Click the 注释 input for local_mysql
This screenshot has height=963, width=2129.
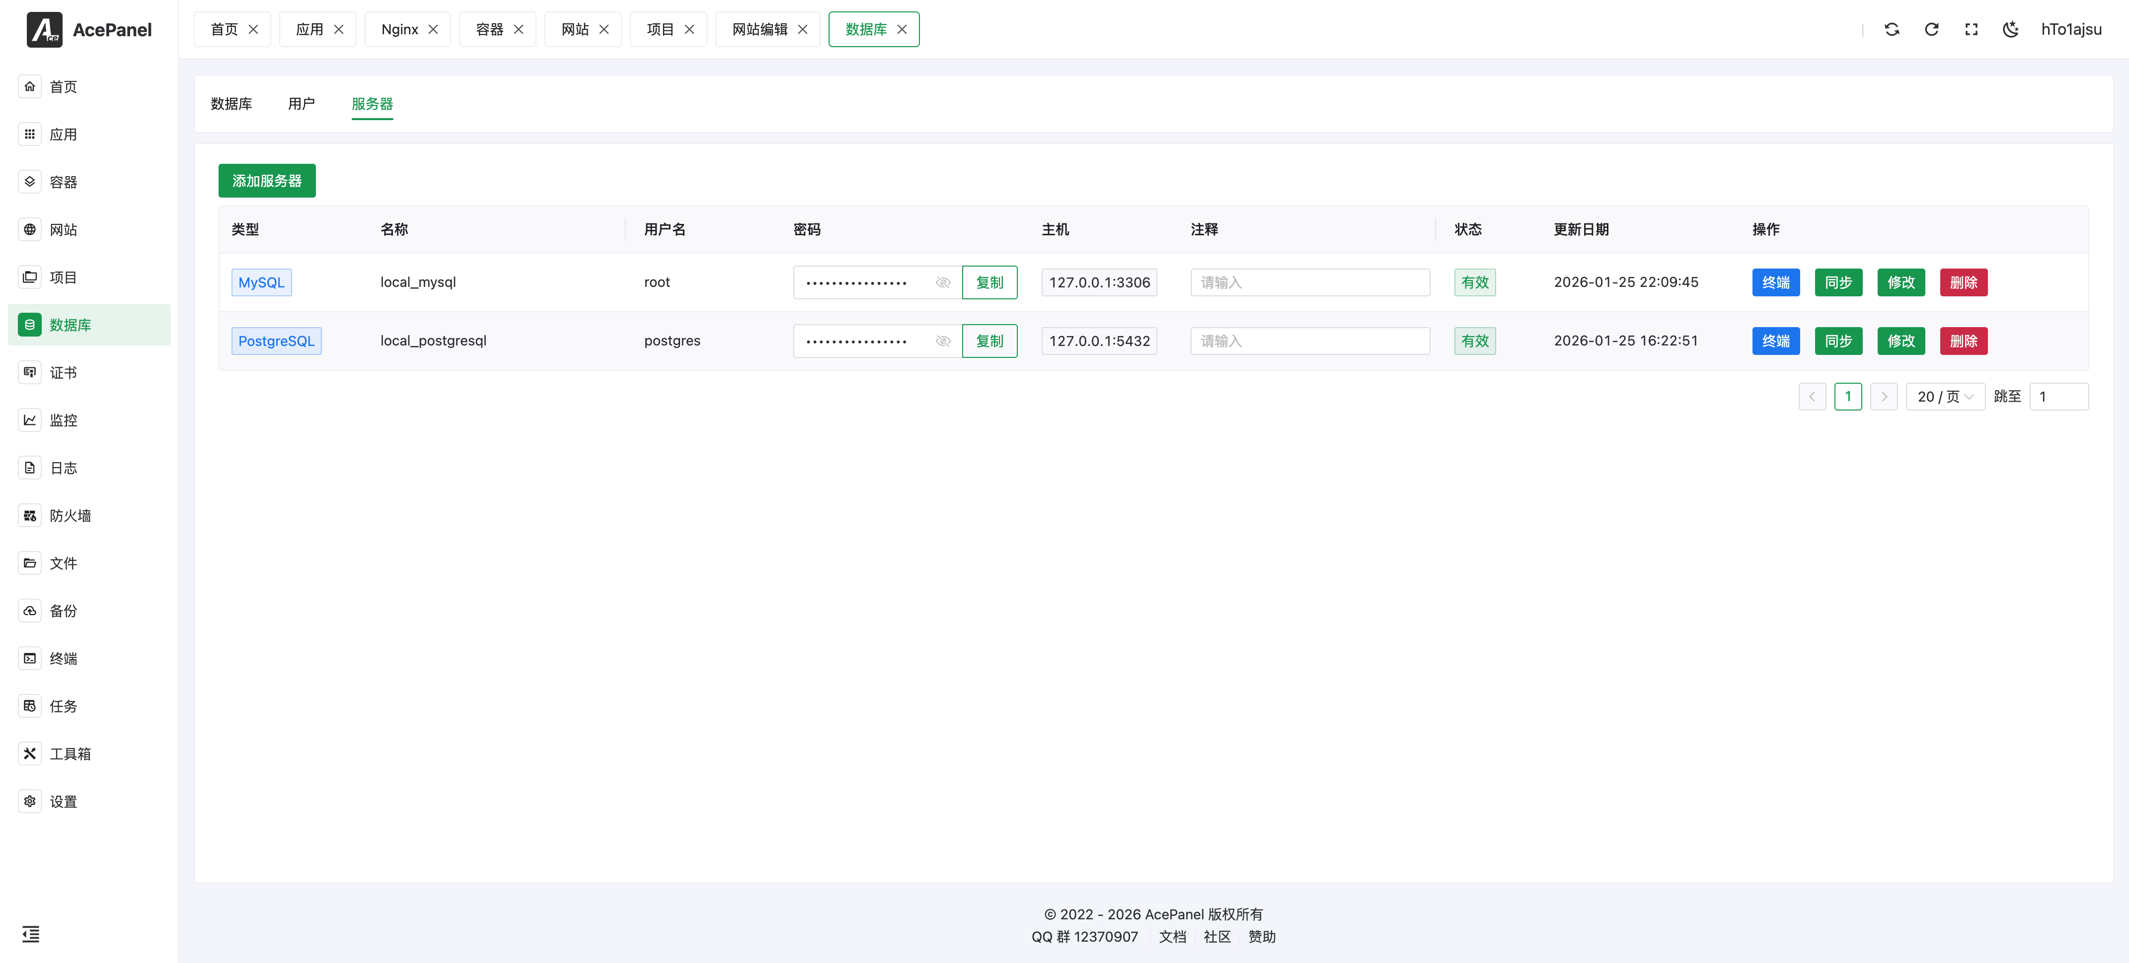(x=1309, y=282)
